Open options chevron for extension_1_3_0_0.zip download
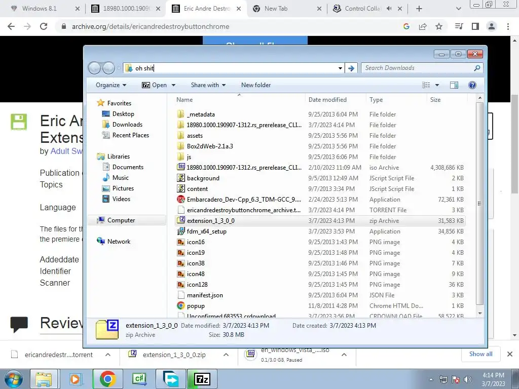The height and width of the screenshot is (389, 519). pyautogui.click(x=226, y=355)
